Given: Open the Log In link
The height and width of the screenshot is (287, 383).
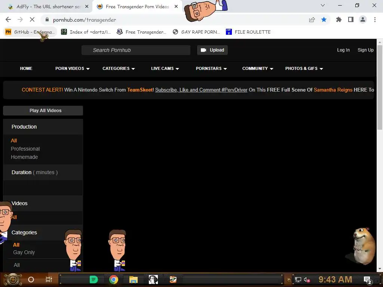Looking at the screenshot, I should [343, 50].
